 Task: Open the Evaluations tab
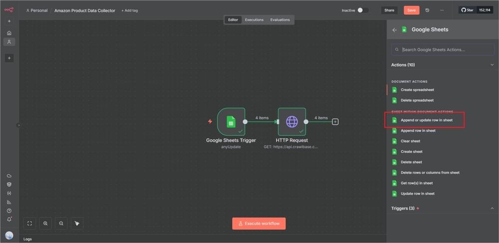(280, 20)
